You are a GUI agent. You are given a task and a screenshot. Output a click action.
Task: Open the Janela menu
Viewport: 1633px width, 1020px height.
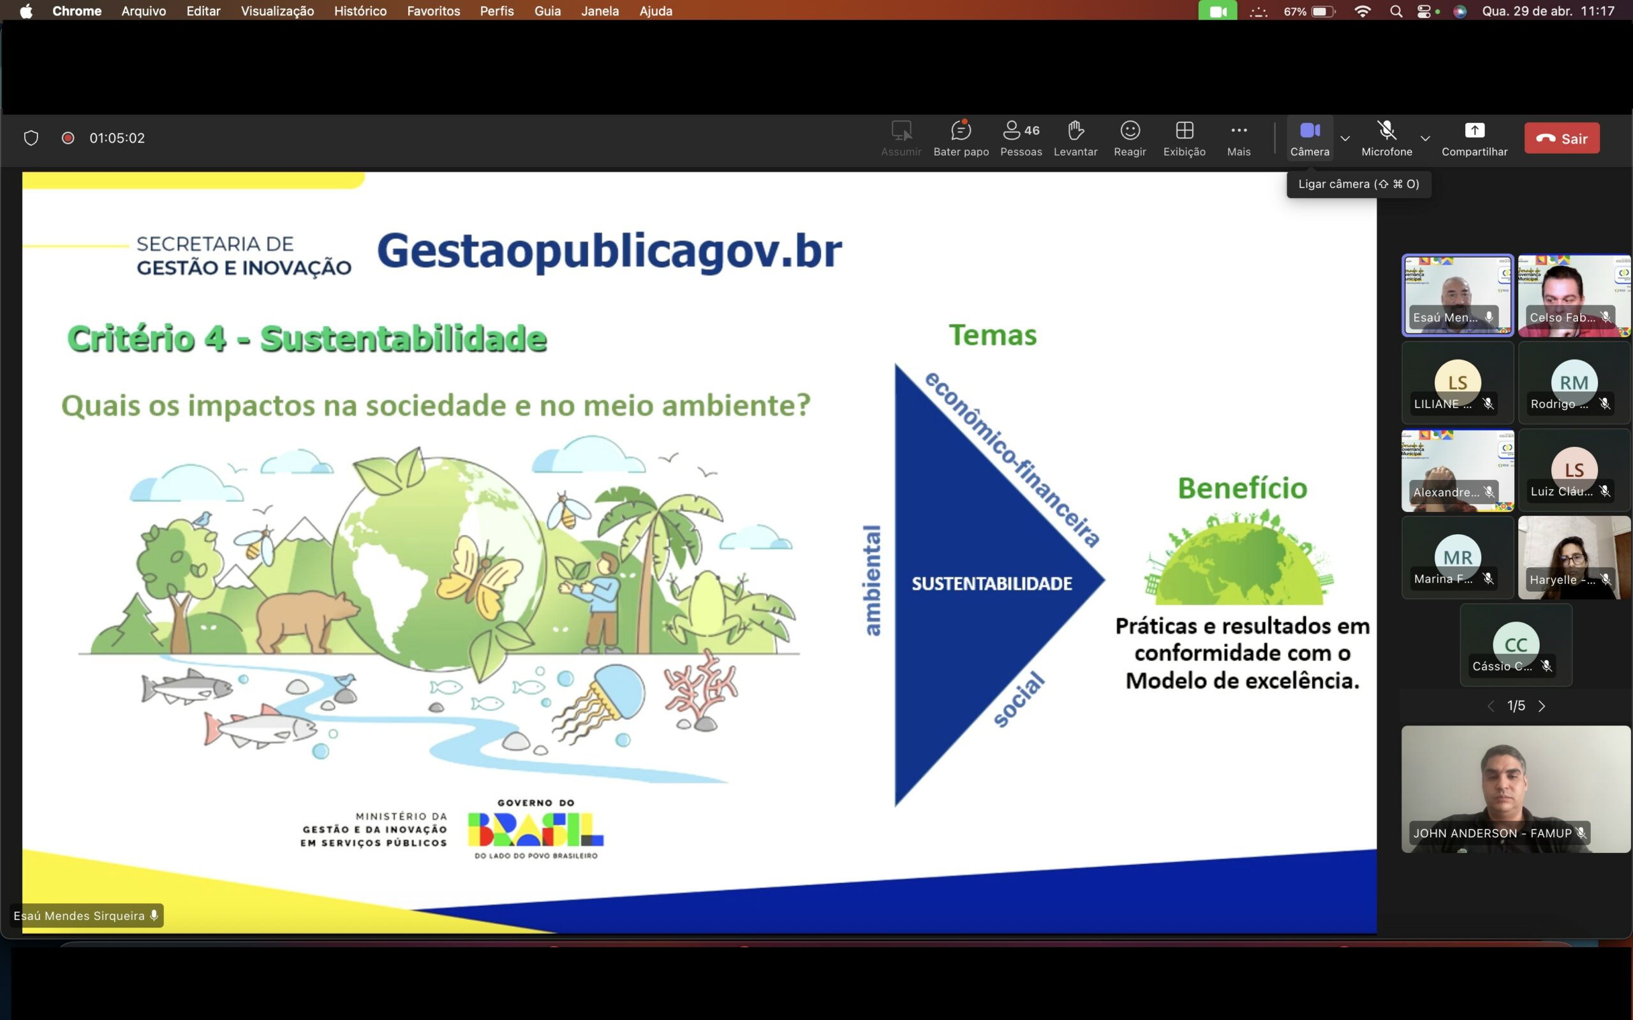(600, 11)
